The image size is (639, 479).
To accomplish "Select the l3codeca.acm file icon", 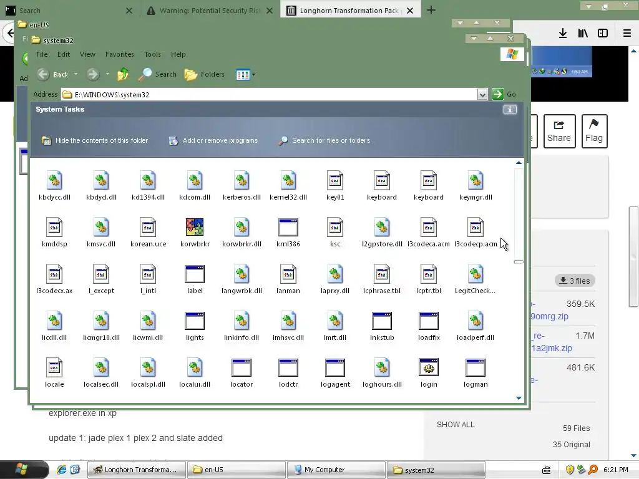I will tap(429, 227).
